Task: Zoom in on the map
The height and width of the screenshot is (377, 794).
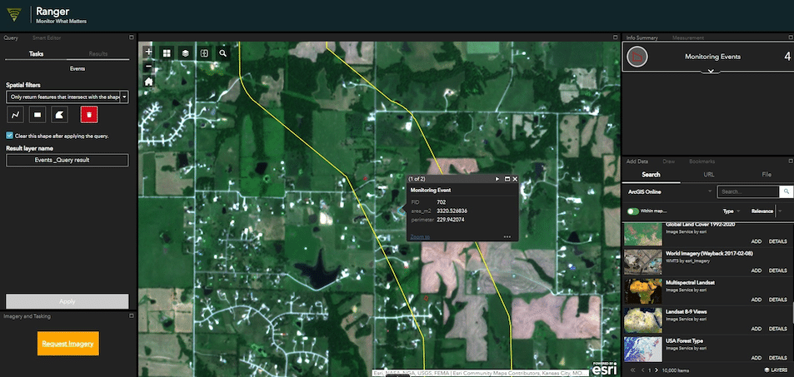Action: tap(148, 52)
